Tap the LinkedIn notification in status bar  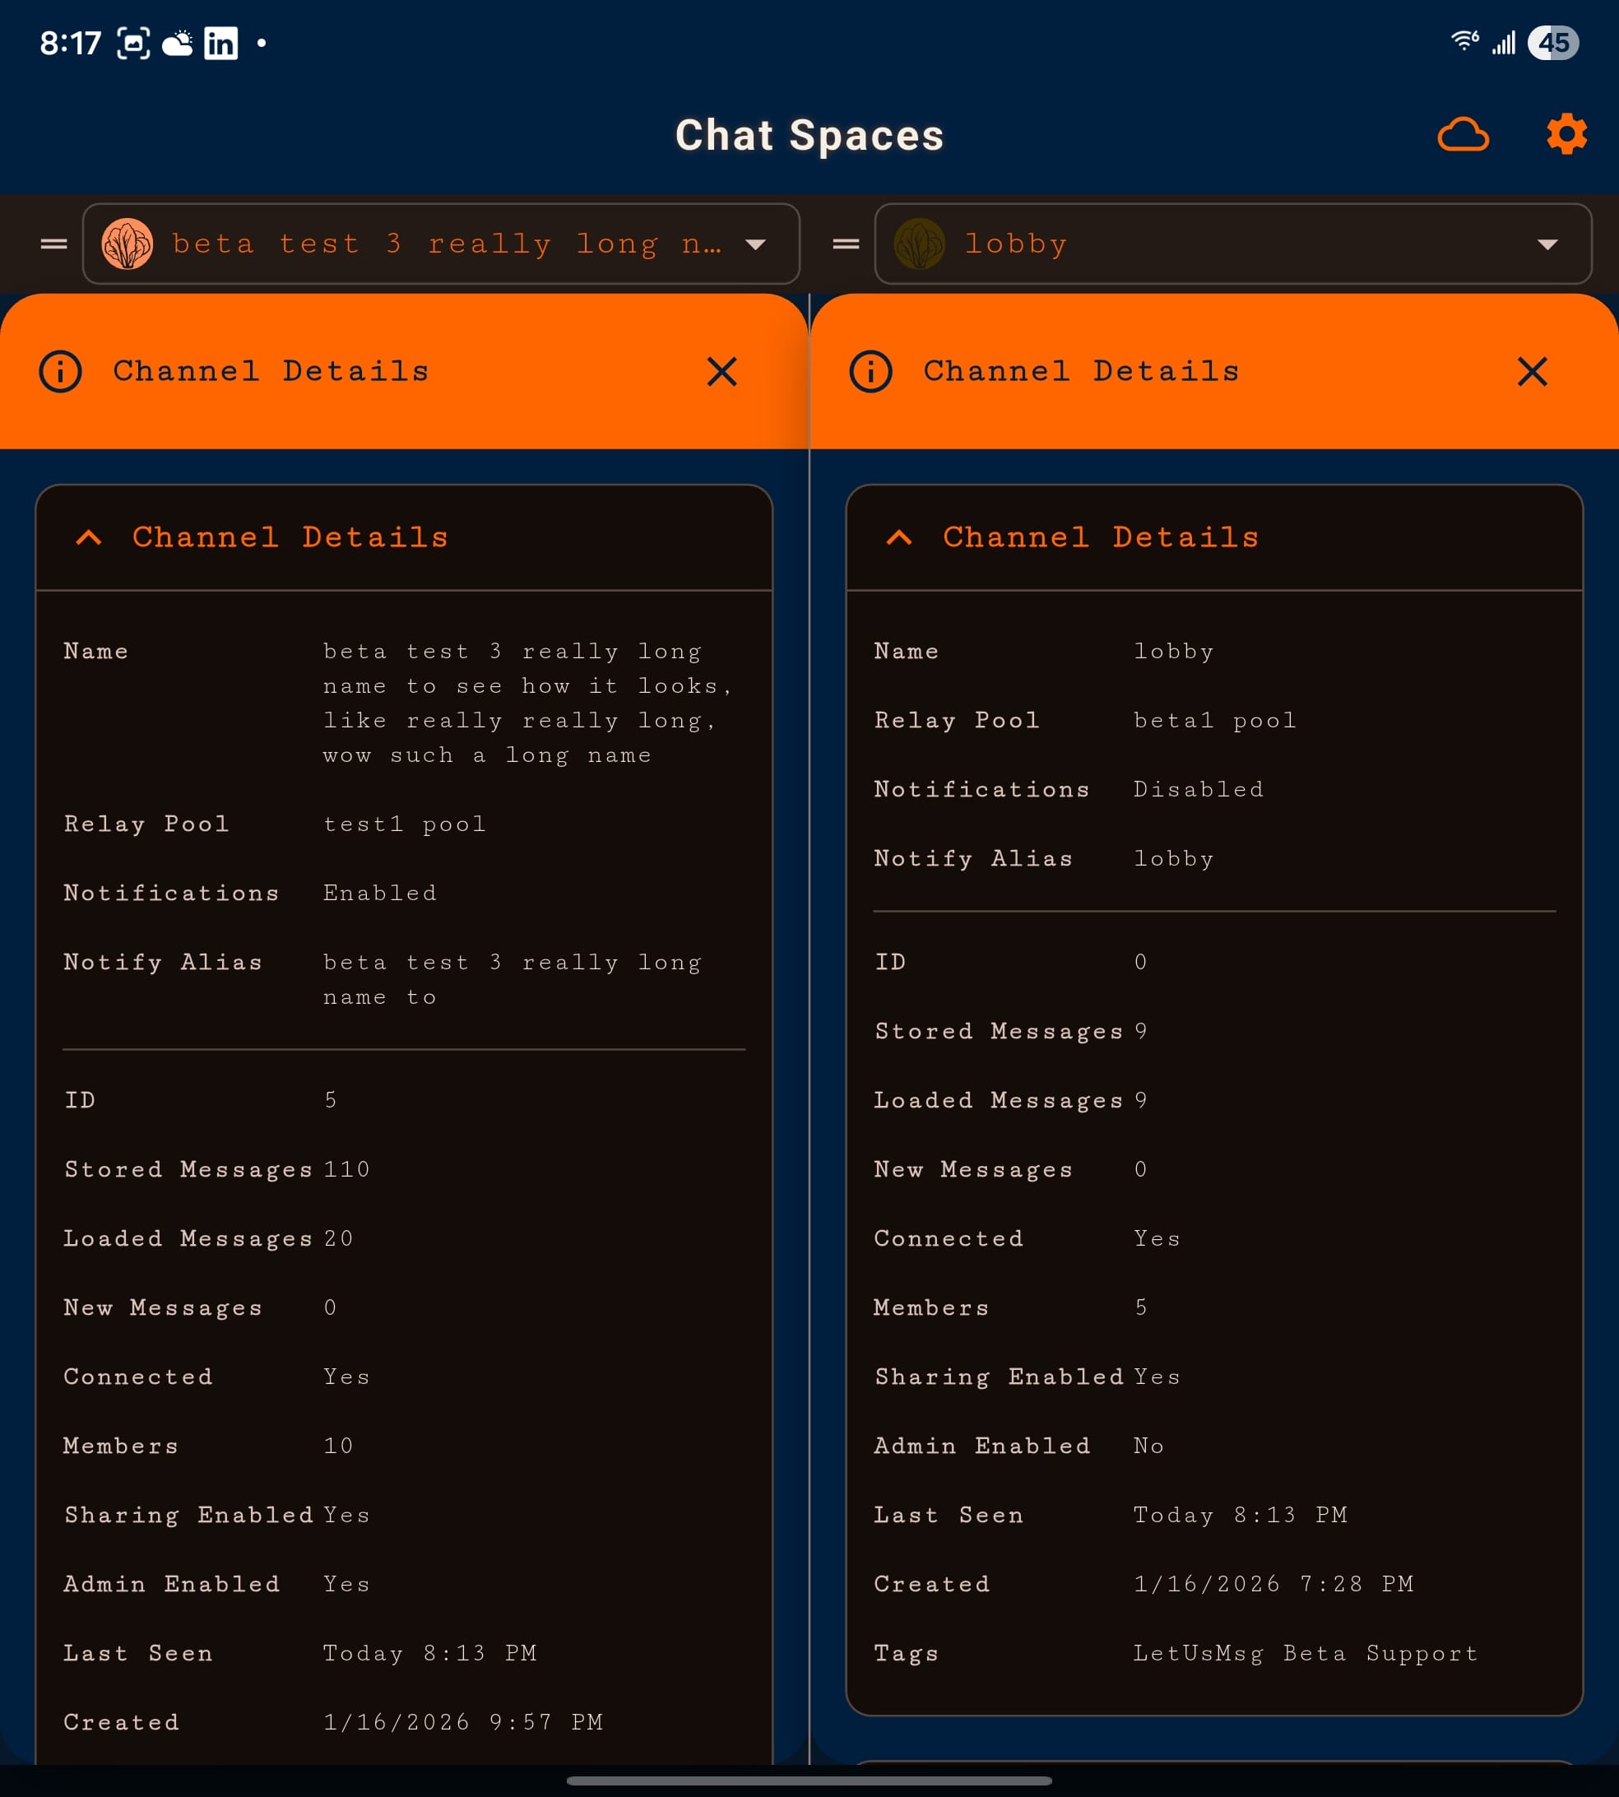pyautogui.click(x=220, y=43)
